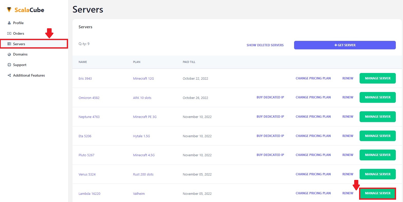Renew the Eris 3943 server

(x=348, y=78)
